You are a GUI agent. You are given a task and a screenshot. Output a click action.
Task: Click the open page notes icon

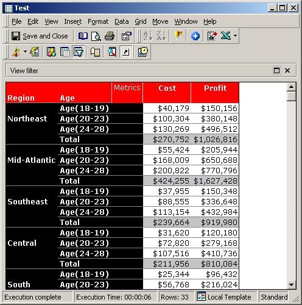coord(95,52)
